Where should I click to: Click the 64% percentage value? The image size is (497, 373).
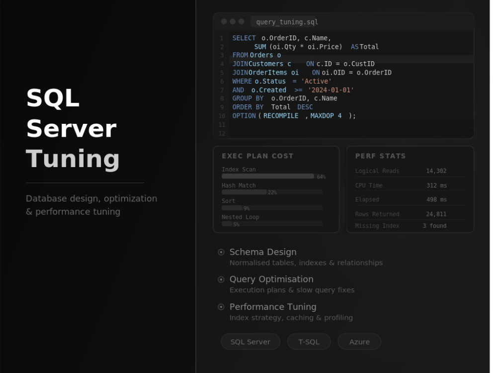click(321, 177)
